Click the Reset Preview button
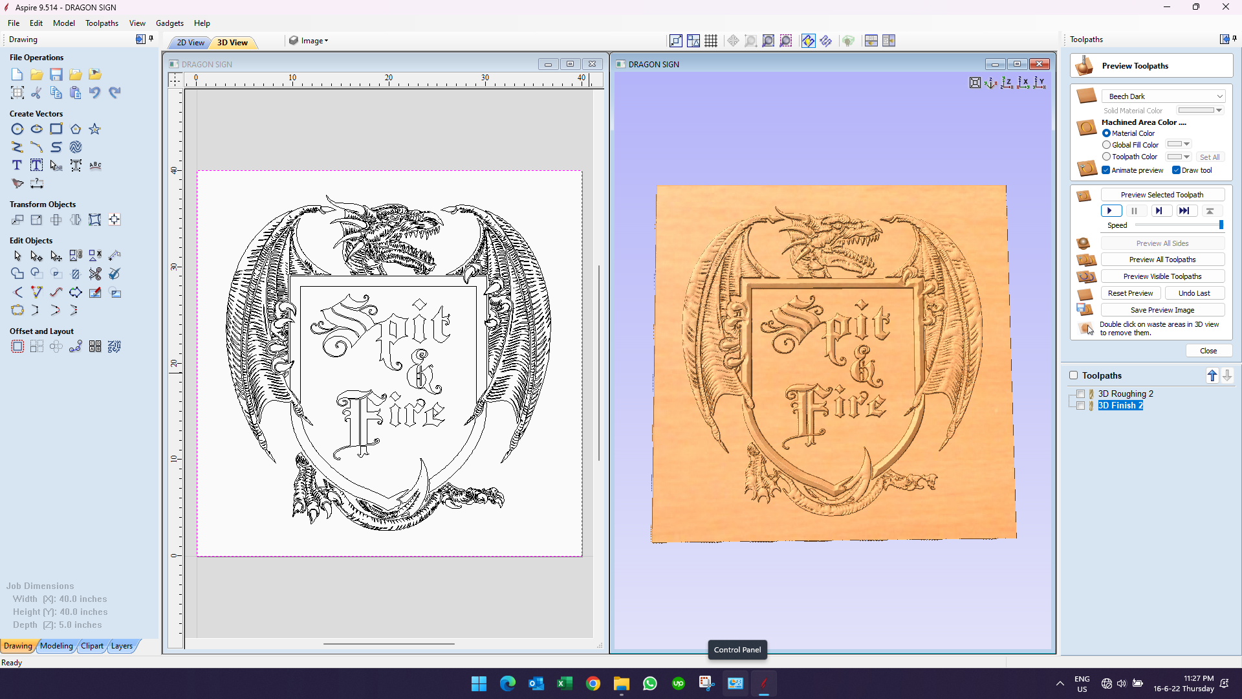Screen dimensions: 1242x699 (x=1129, y=293)
